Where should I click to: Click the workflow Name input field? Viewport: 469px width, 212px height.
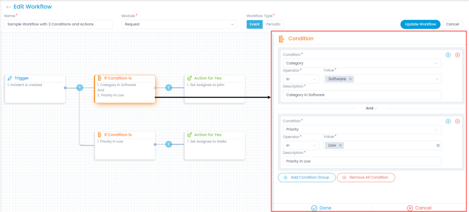[58, 24]
